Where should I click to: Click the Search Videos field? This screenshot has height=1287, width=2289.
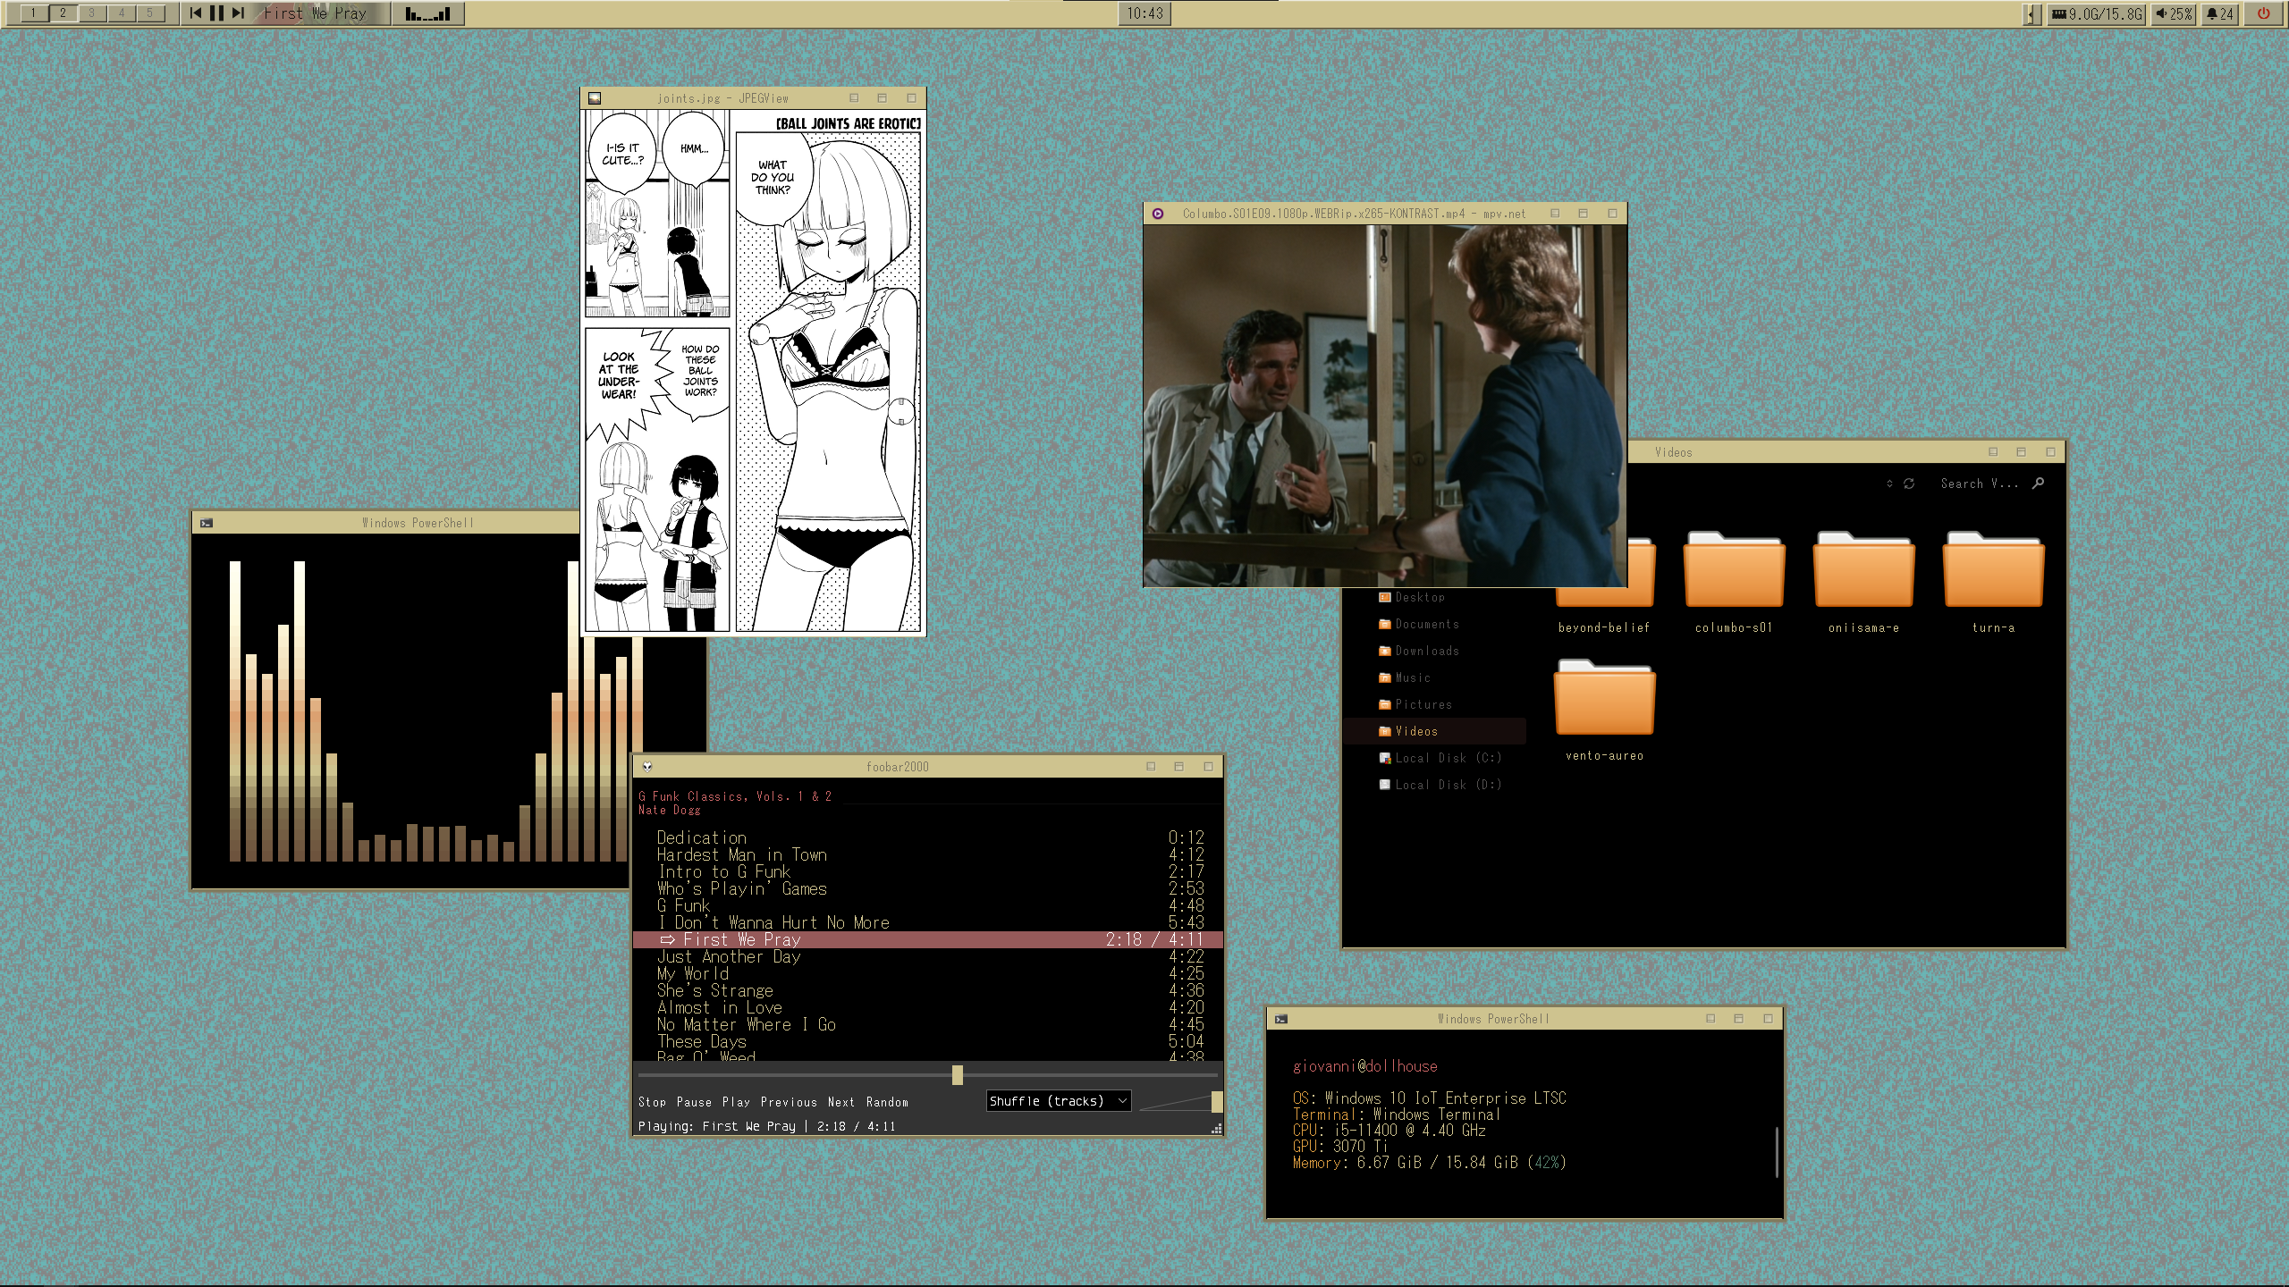click(1980, 484)
